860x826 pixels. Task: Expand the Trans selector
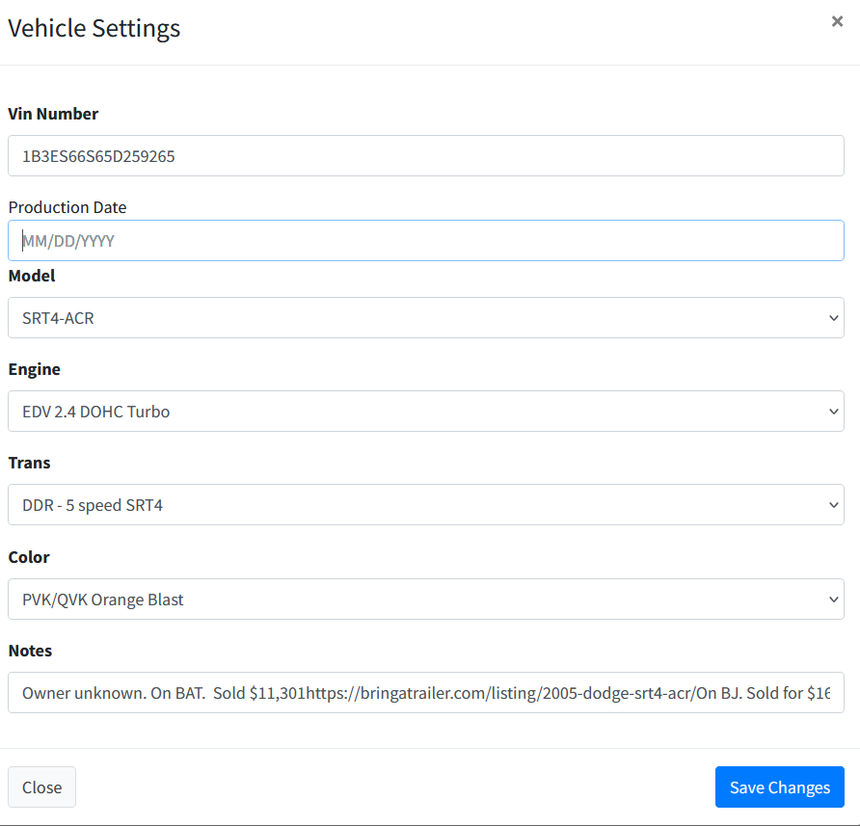point(426,504)
